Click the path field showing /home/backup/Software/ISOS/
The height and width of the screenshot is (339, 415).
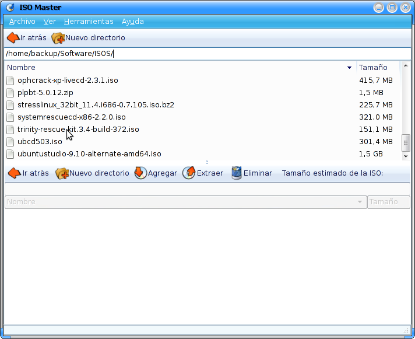pos(204,54)
